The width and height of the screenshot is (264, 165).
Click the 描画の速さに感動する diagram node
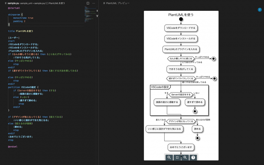pyautogui.click(x=167, y=102)
